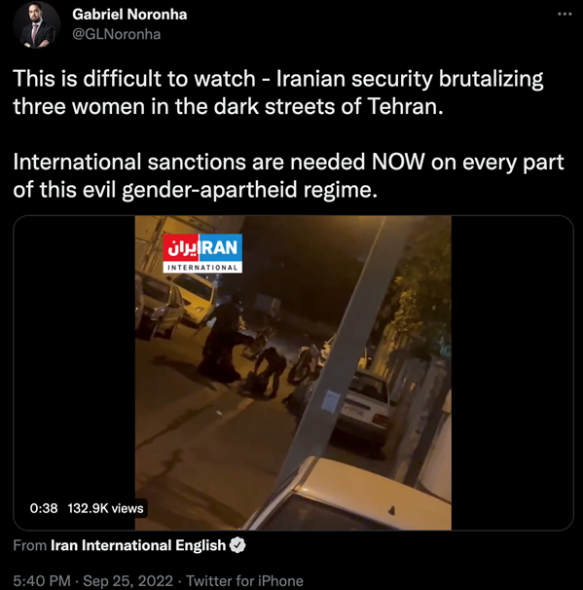Open the three-dot more options menu
Image resolution: width=583 pixels, height=590 pixels.
click(x=565, y=15)
